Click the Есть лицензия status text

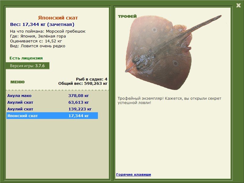tap(26, 58)
